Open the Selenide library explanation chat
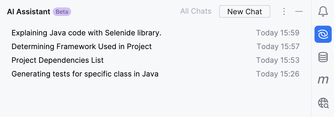 86,33
